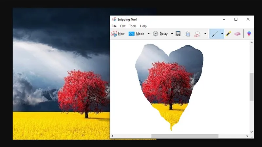
Task: Toggle the Highlighter tool
Action: pos(228,34)
